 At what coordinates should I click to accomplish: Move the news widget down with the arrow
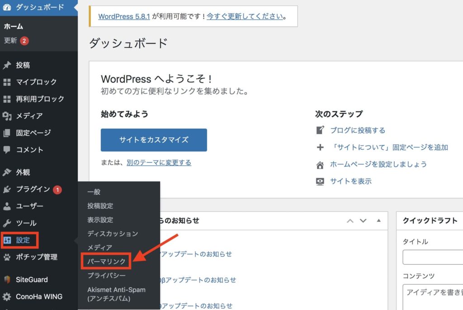coord(363,221)
